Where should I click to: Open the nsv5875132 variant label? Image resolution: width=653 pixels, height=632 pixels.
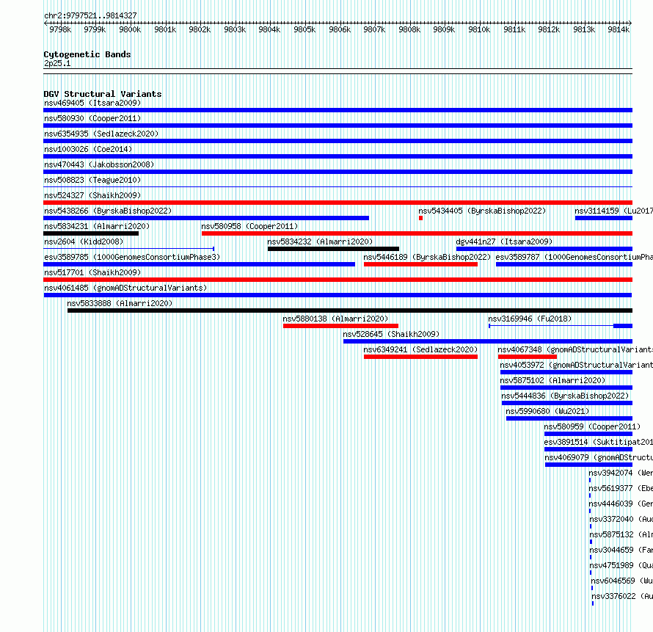(x=621, y=534)
